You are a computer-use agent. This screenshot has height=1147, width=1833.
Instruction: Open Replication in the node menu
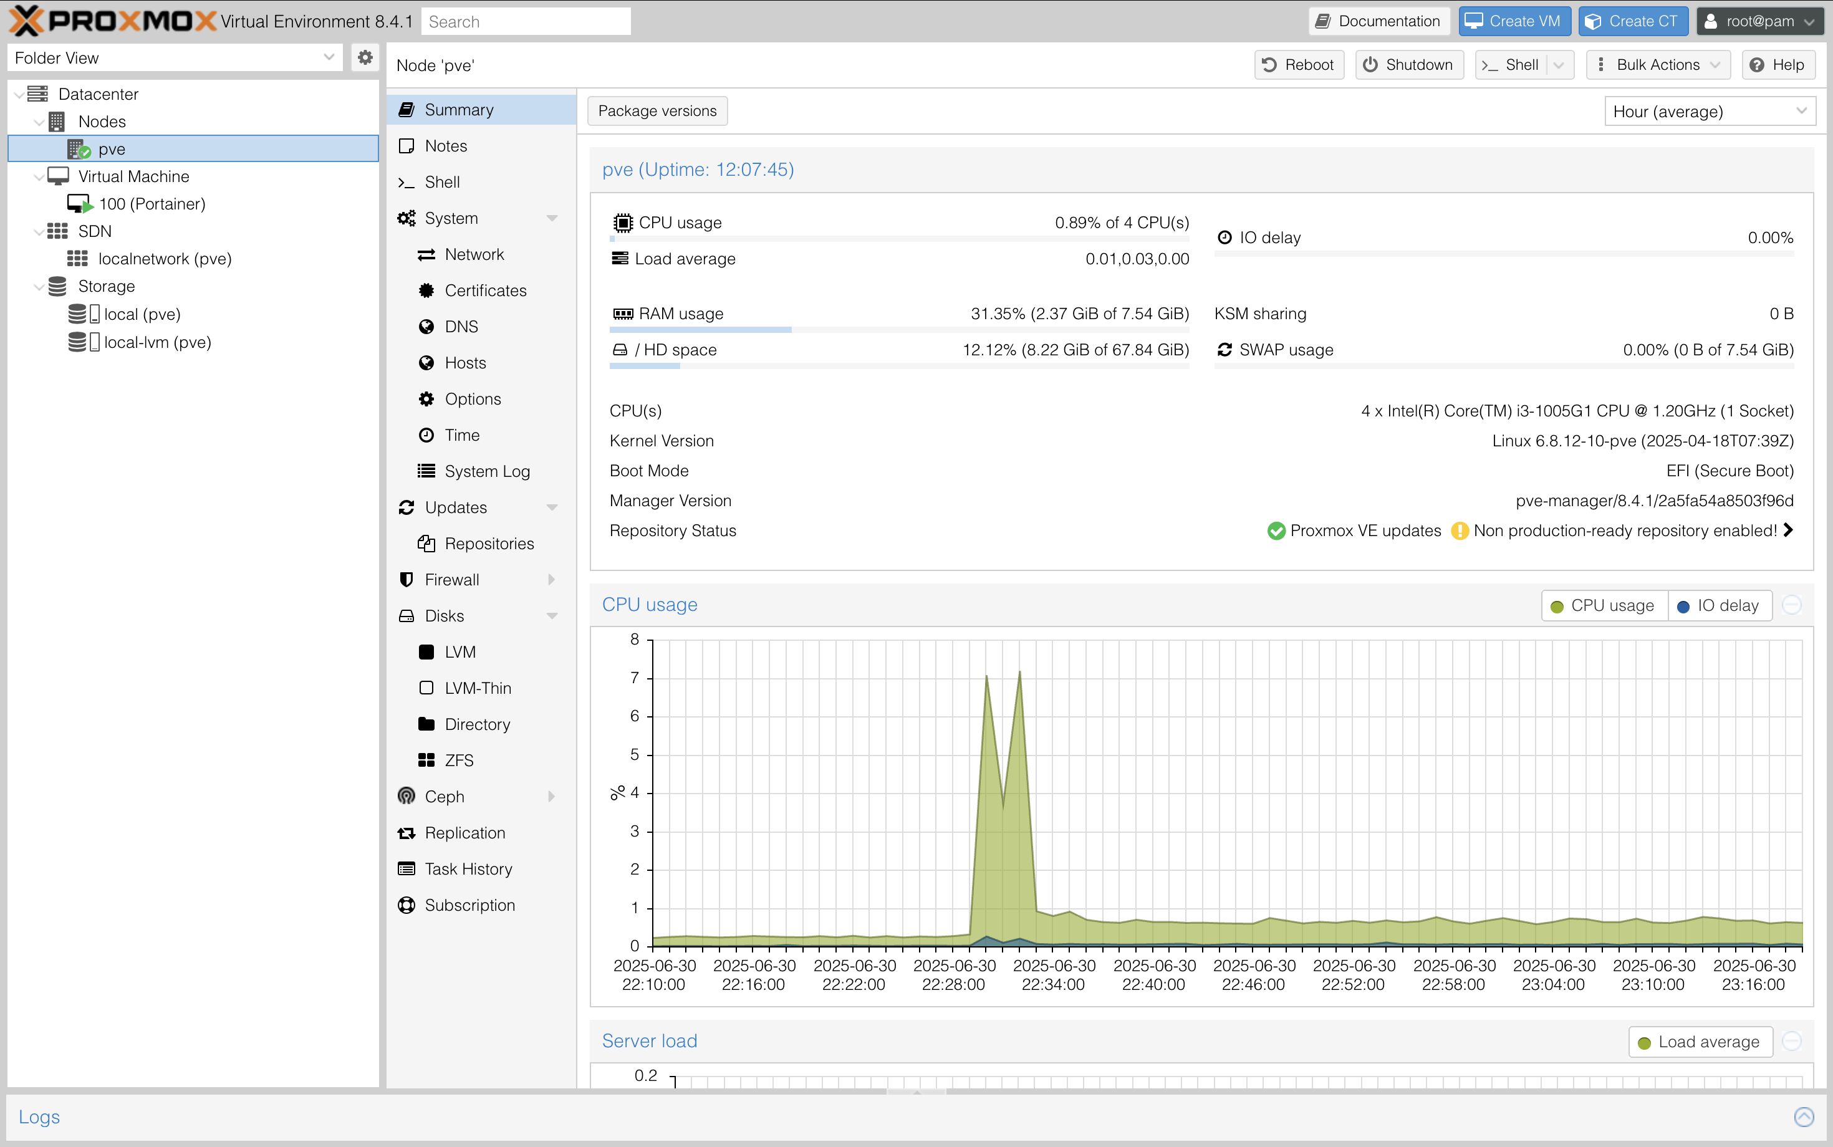click(x=464, y=832)
